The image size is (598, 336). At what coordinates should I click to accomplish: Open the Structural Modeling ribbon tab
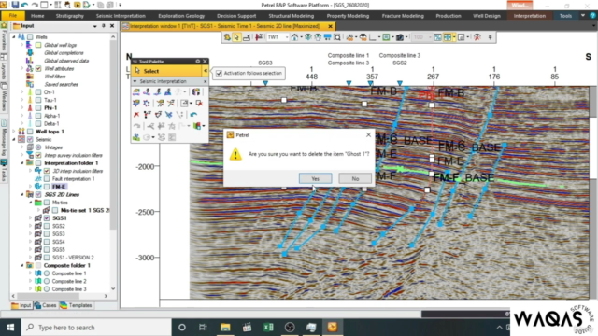(x=291, y=16)
